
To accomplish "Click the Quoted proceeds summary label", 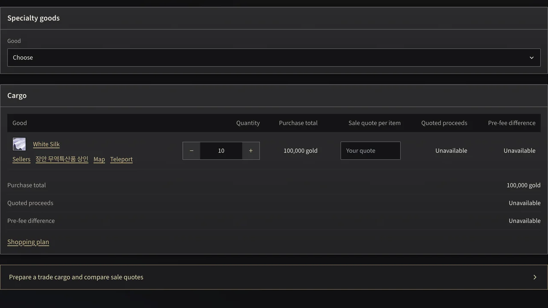I will click(x=30, y=203).
